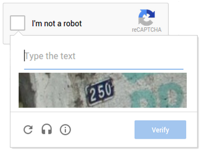The image size is (201, 151).
Task: Click the house number 250 image
Action: [103, 90]
